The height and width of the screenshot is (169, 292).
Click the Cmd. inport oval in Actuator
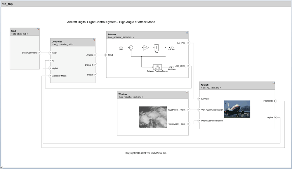point(121,48)
